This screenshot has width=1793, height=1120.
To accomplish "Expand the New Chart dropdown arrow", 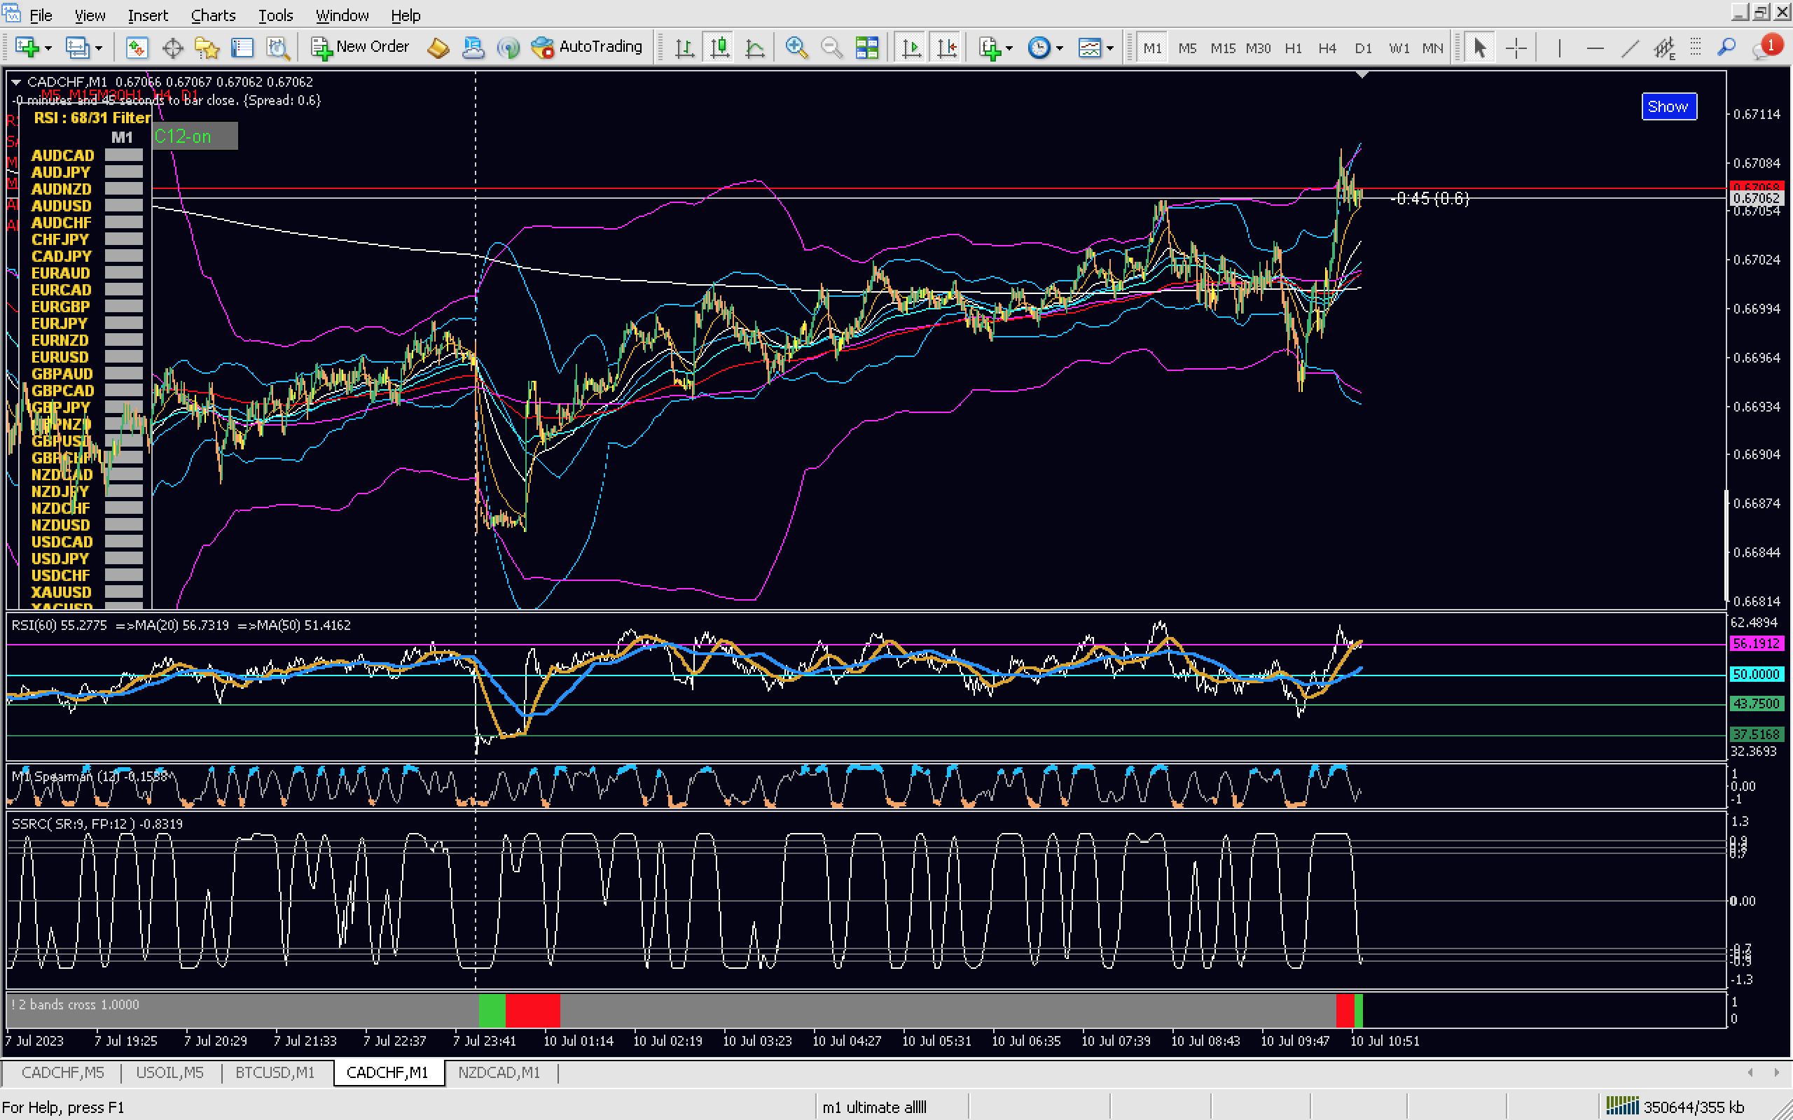I will click(x=48, y=48).
